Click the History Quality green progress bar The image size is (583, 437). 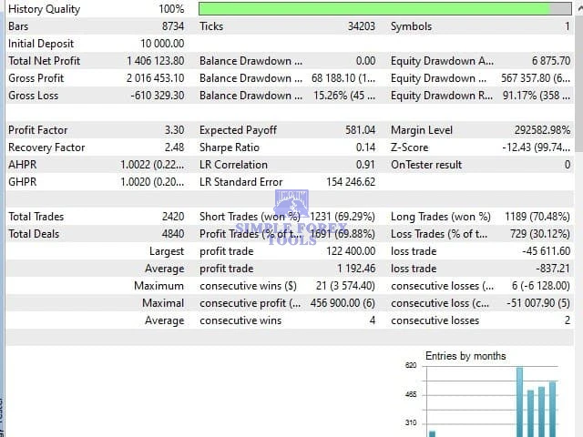(373, 9)
